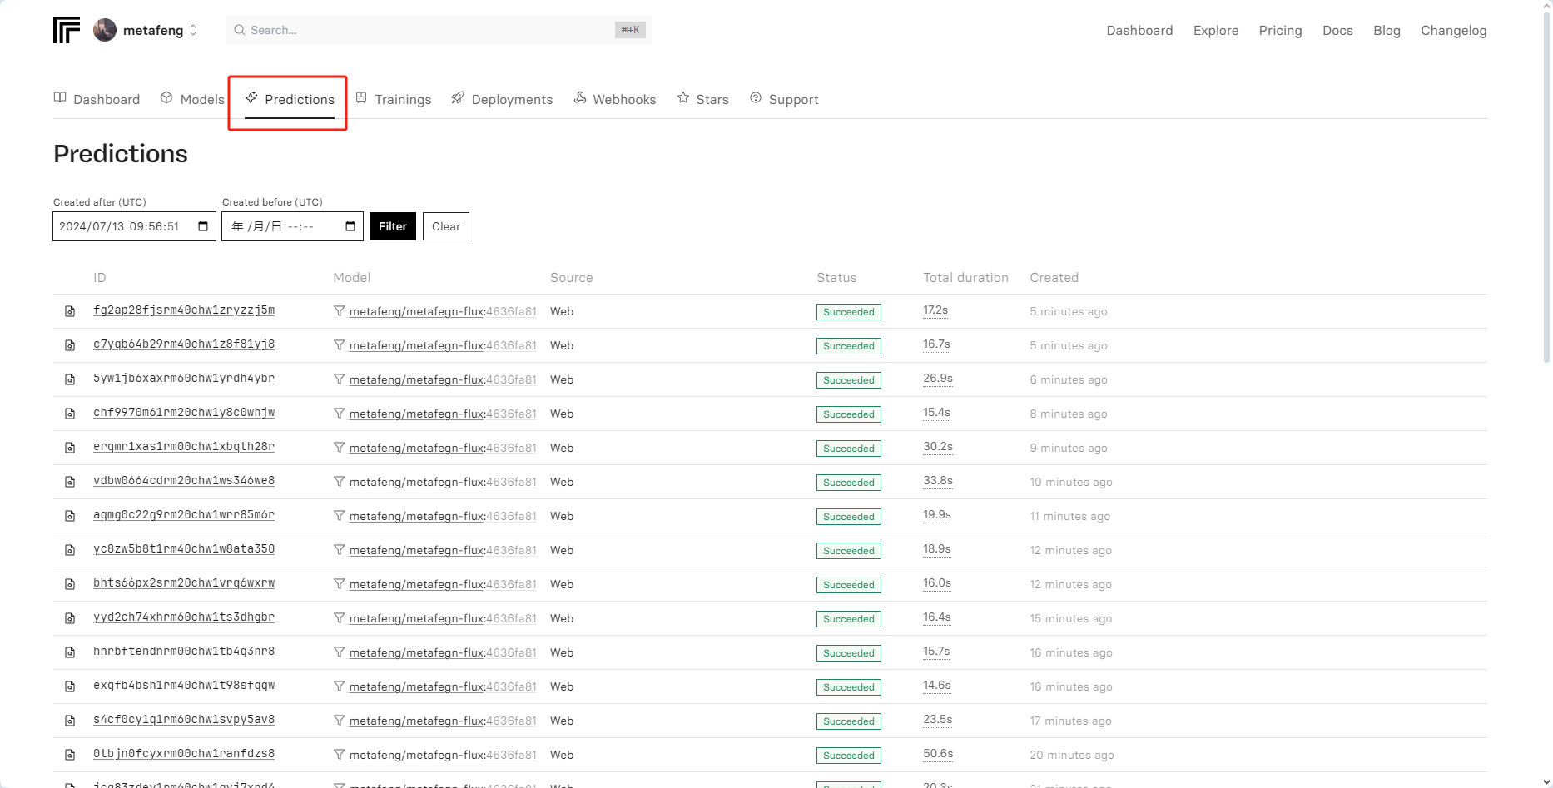Viewport: 1553px width, 788px height.
Task: Open prediction 5yw1jb6xaxrm60chw1yrdh4ybr
Action: click(184, 379)
